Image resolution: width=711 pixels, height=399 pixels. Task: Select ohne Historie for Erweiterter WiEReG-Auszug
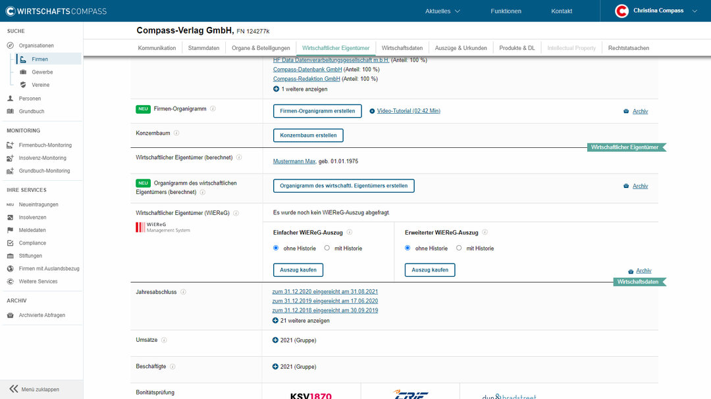point(408,248)
